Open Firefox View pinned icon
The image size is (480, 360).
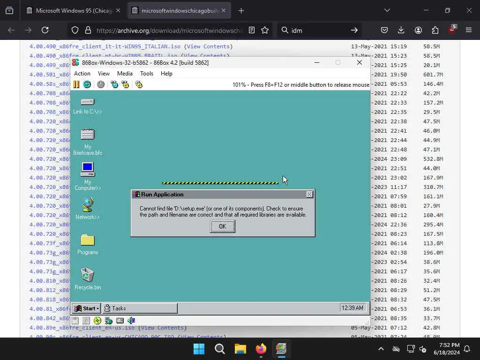(x=9, y=10)
